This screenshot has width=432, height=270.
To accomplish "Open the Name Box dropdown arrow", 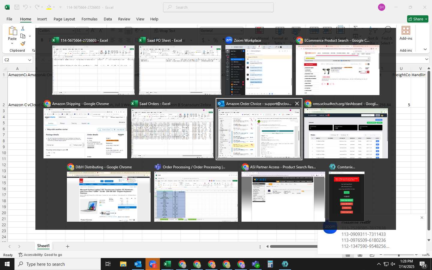I will [x=29, y=60].
